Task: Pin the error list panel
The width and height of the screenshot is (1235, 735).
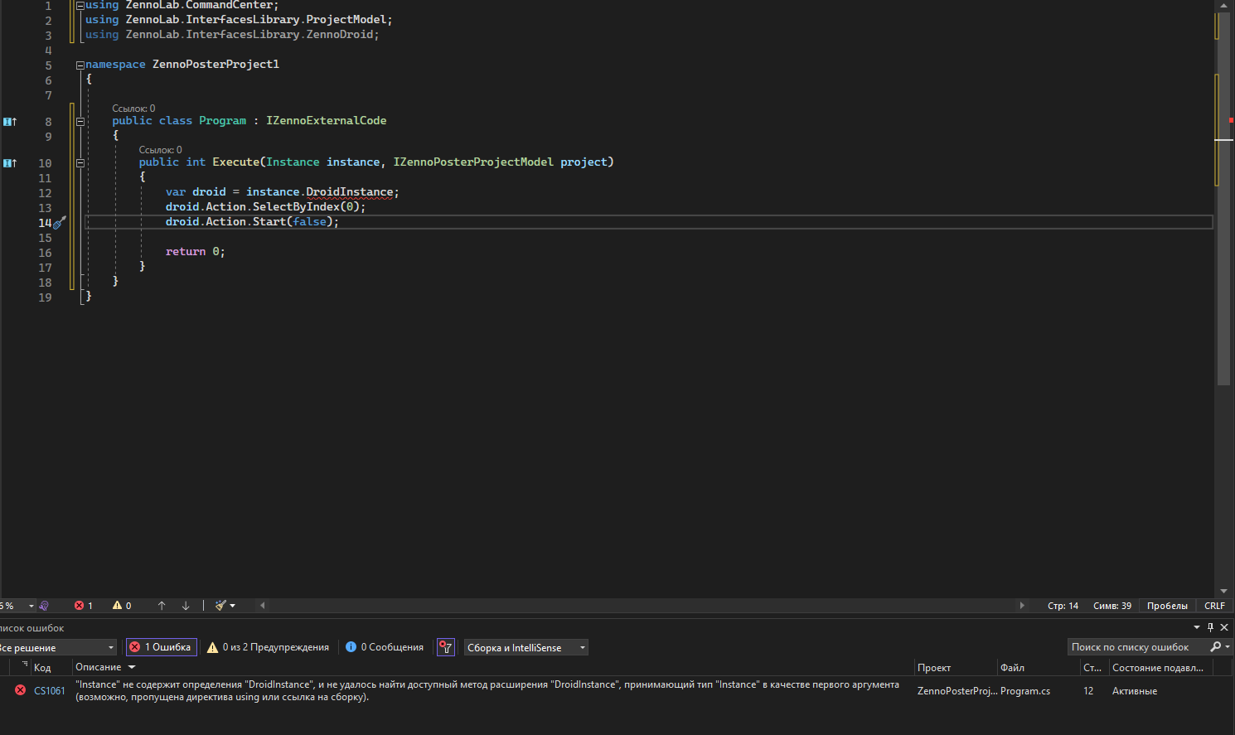Action: click(x=1210, y=627)
